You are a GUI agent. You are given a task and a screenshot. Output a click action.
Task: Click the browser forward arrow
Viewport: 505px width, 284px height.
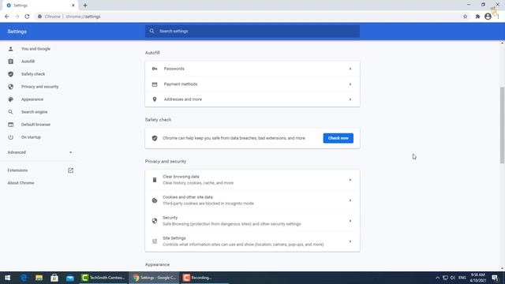pos(17,17)
